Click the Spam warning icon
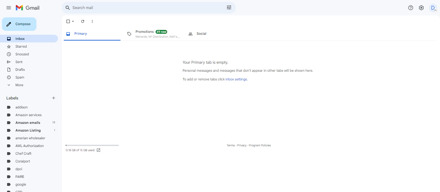Screen dimensions: 440x192 pyautogui.click(x=9, y=78)
